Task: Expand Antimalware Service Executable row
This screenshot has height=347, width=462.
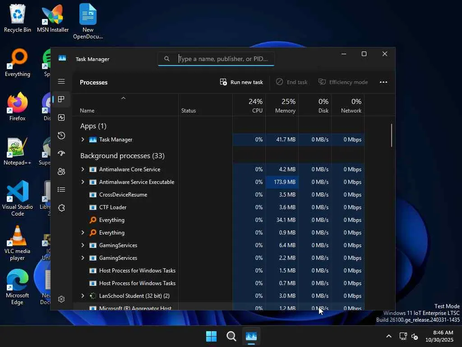Action: 83,182
